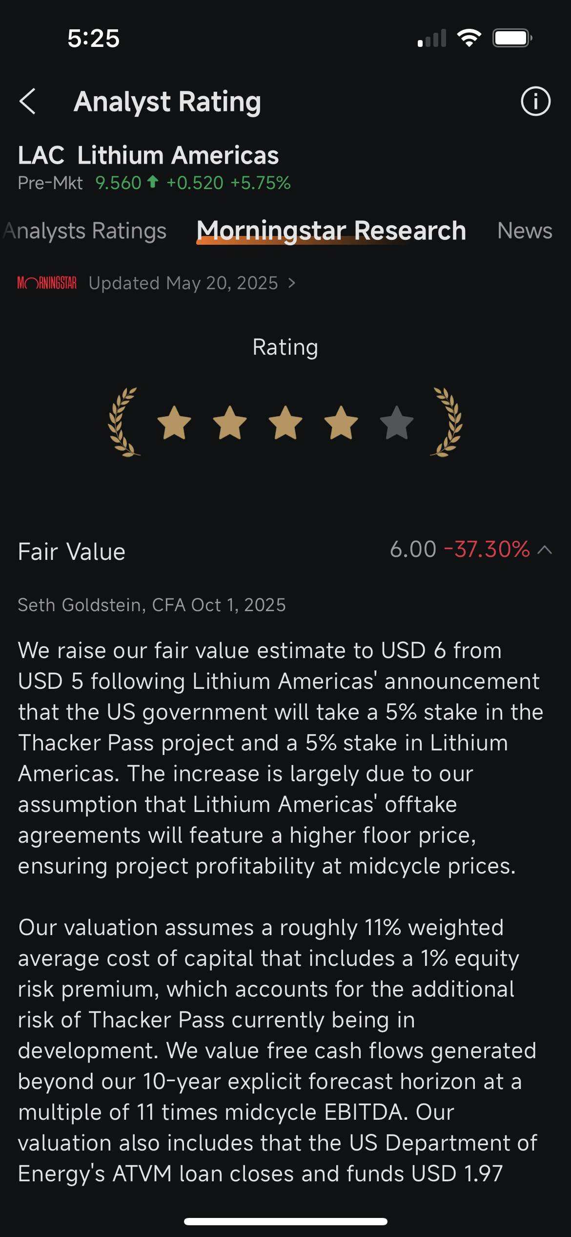
Task: Tap the Morningstar logo
Action: click(x=47, y=283)
